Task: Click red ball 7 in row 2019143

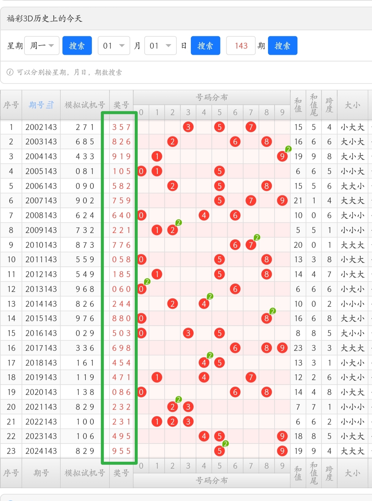Action: point(251,377)
